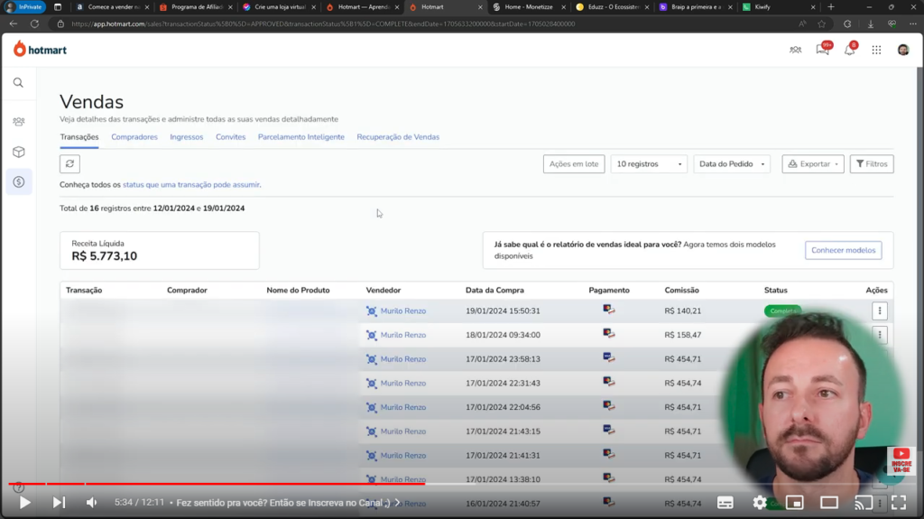Open the transaction status help link
The height and width of the screenshot is (519, 924).
(191, 185)
